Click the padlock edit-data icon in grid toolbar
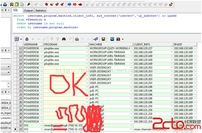The width and height of the screenshot is (202, 133). pyautogui.click(x=27, y=39)
